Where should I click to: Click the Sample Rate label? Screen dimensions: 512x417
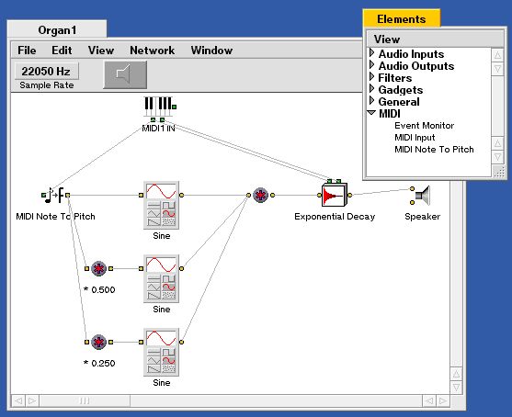pyautogui.click(x=47, y=85)
